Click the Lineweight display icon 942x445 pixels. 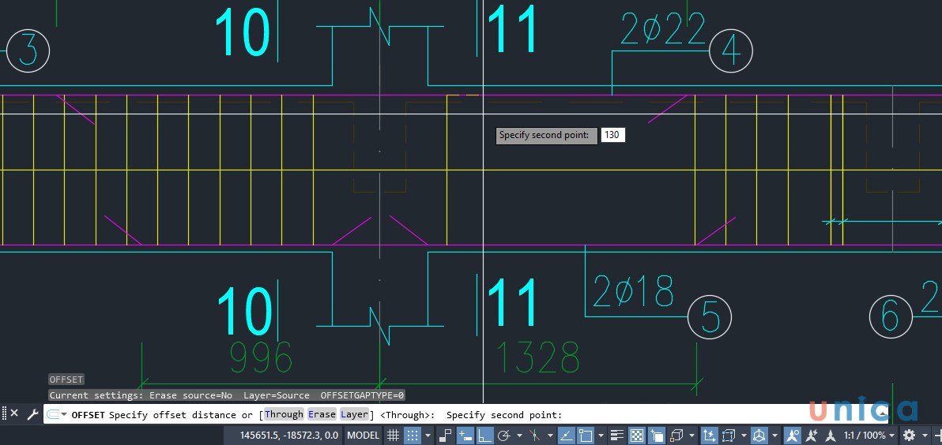tap(618, 435)
